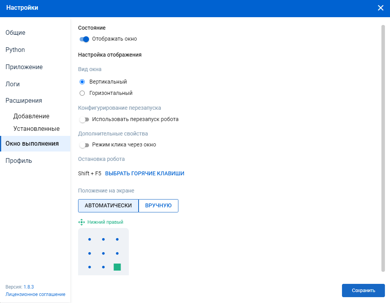Select the Окно выполнения section

coord(35,144)
